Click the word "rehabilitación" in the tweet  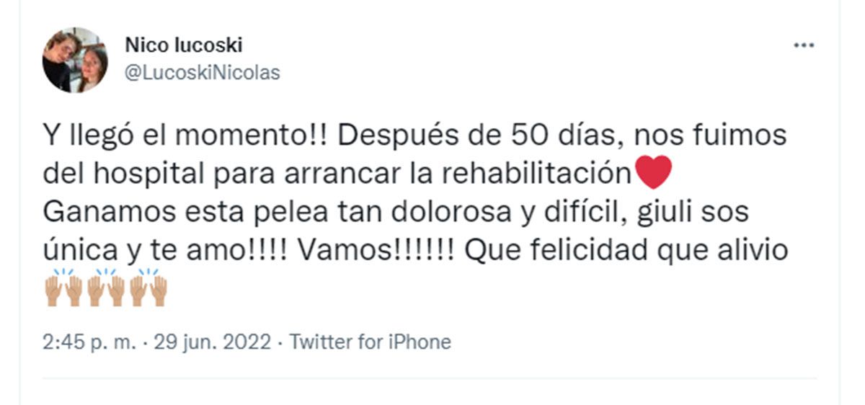[x=538, y=174]
